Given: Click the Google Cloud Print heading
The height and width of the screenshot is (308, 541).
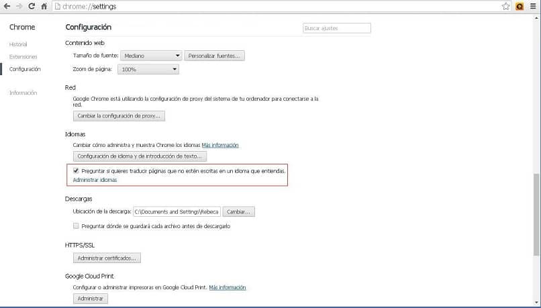Looking at the screenshot, I should pyautogui.click(x=89, y=276).
